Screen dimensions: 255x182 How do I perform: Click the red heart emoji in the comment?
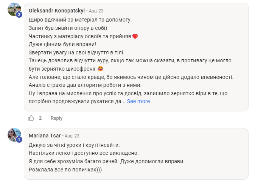pos(135,37)
